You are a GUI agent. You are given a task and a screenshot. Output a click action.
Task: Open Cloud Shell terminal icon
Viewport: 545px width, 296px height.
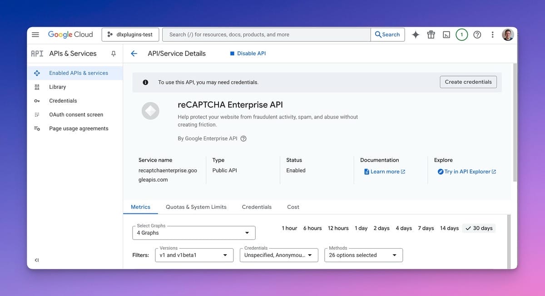[x=446, y=34]
